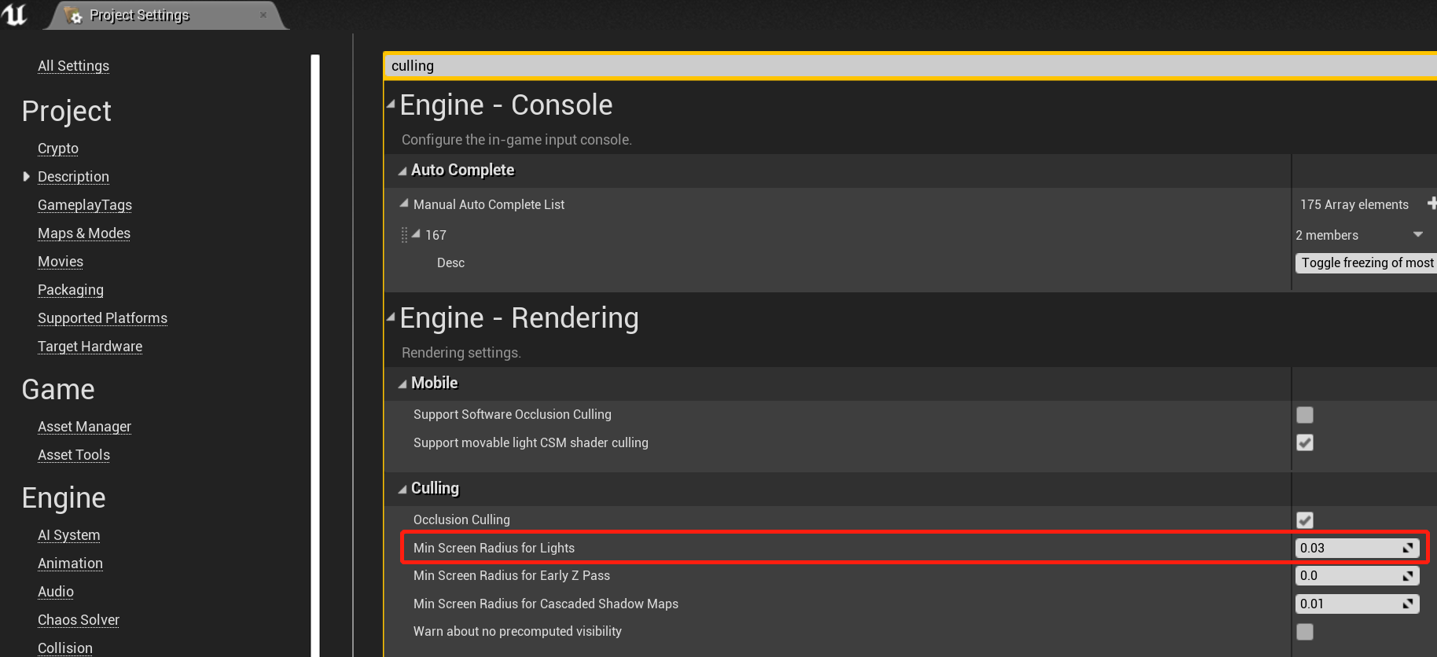This screenshot has height=657, width=1437.
Task: Enable Warn about no precomputed visibility
Action: coord(1305,632)
